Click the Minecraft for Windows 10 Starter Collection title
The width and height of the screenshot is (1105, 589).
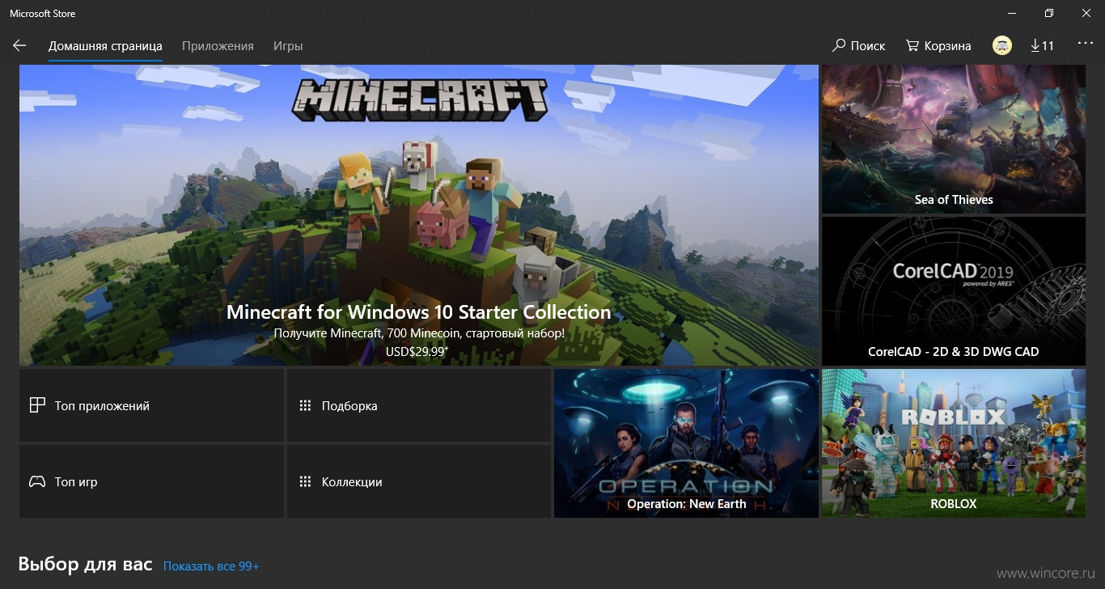point(419,312)
